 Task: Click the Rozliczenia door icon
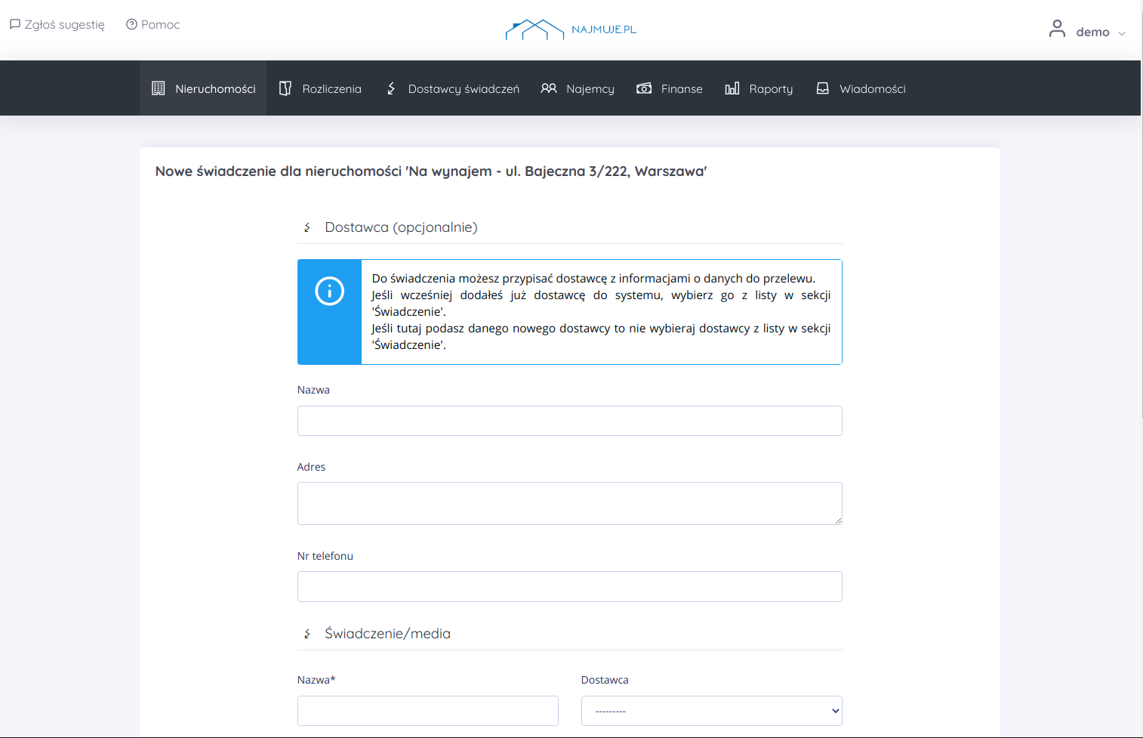(x=285, y=88)
